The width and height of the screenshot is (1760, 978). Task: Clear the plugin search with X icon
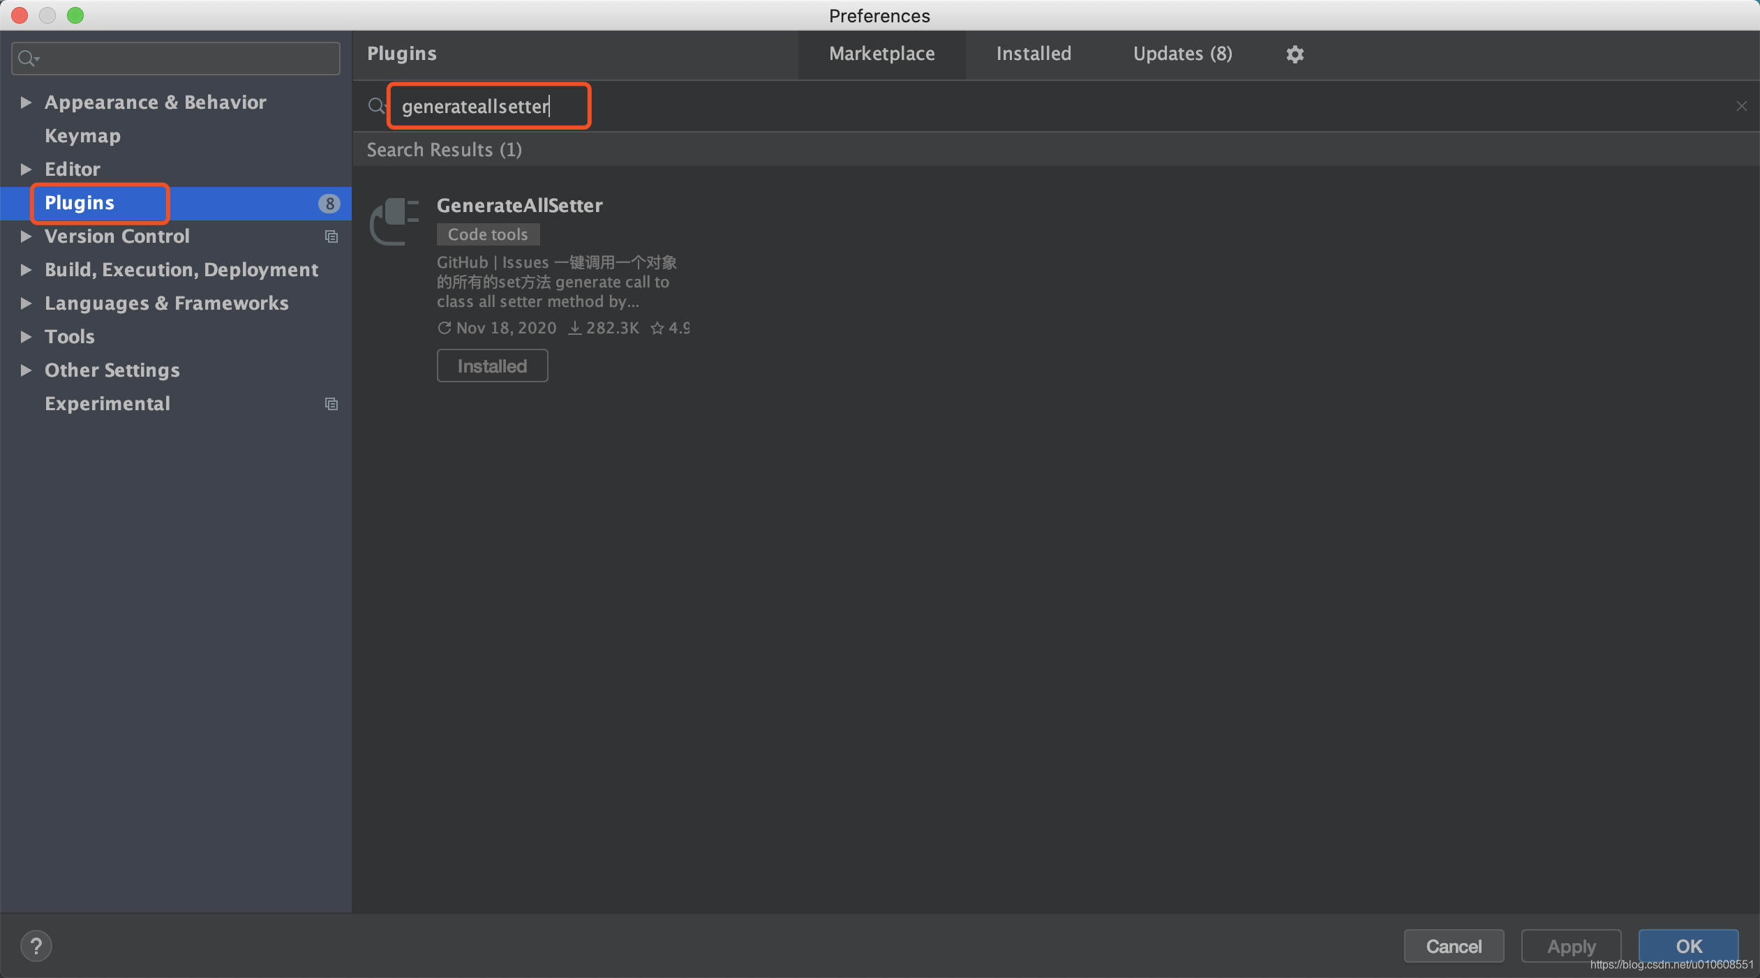click(1741, 106)
